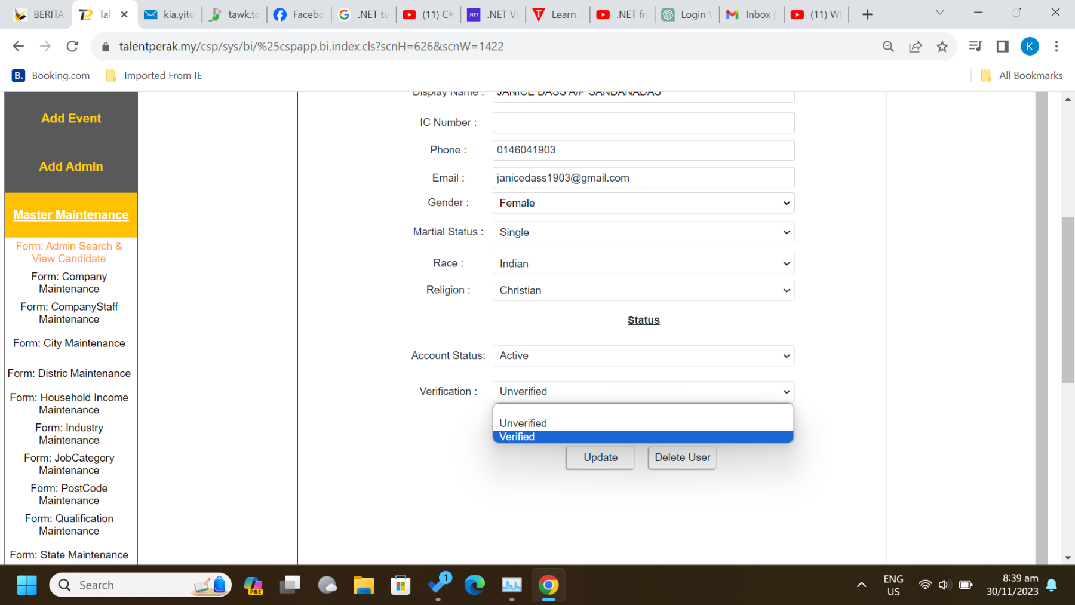This screenshot has width=1075, height=605.
Task: Click the share page icon in address bar
Action: [915, 47]
